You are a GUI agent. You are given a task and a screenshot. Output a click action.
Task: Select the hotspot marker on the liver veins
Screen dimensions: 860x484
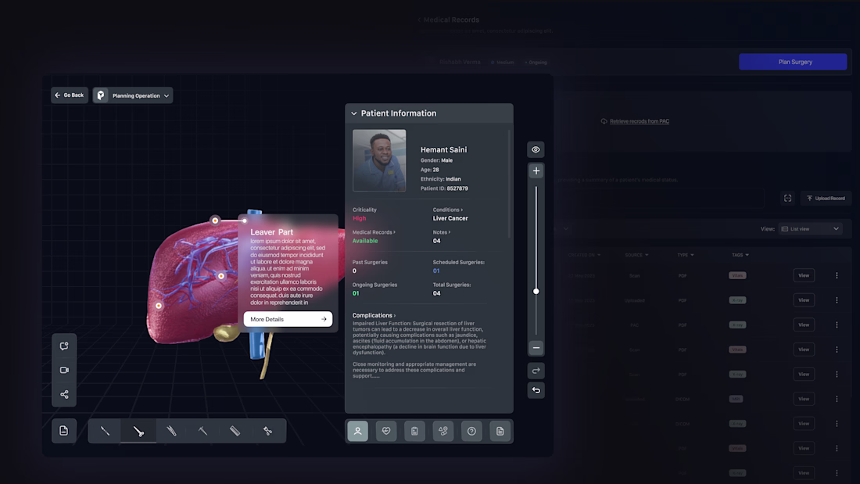pos(221,276)
